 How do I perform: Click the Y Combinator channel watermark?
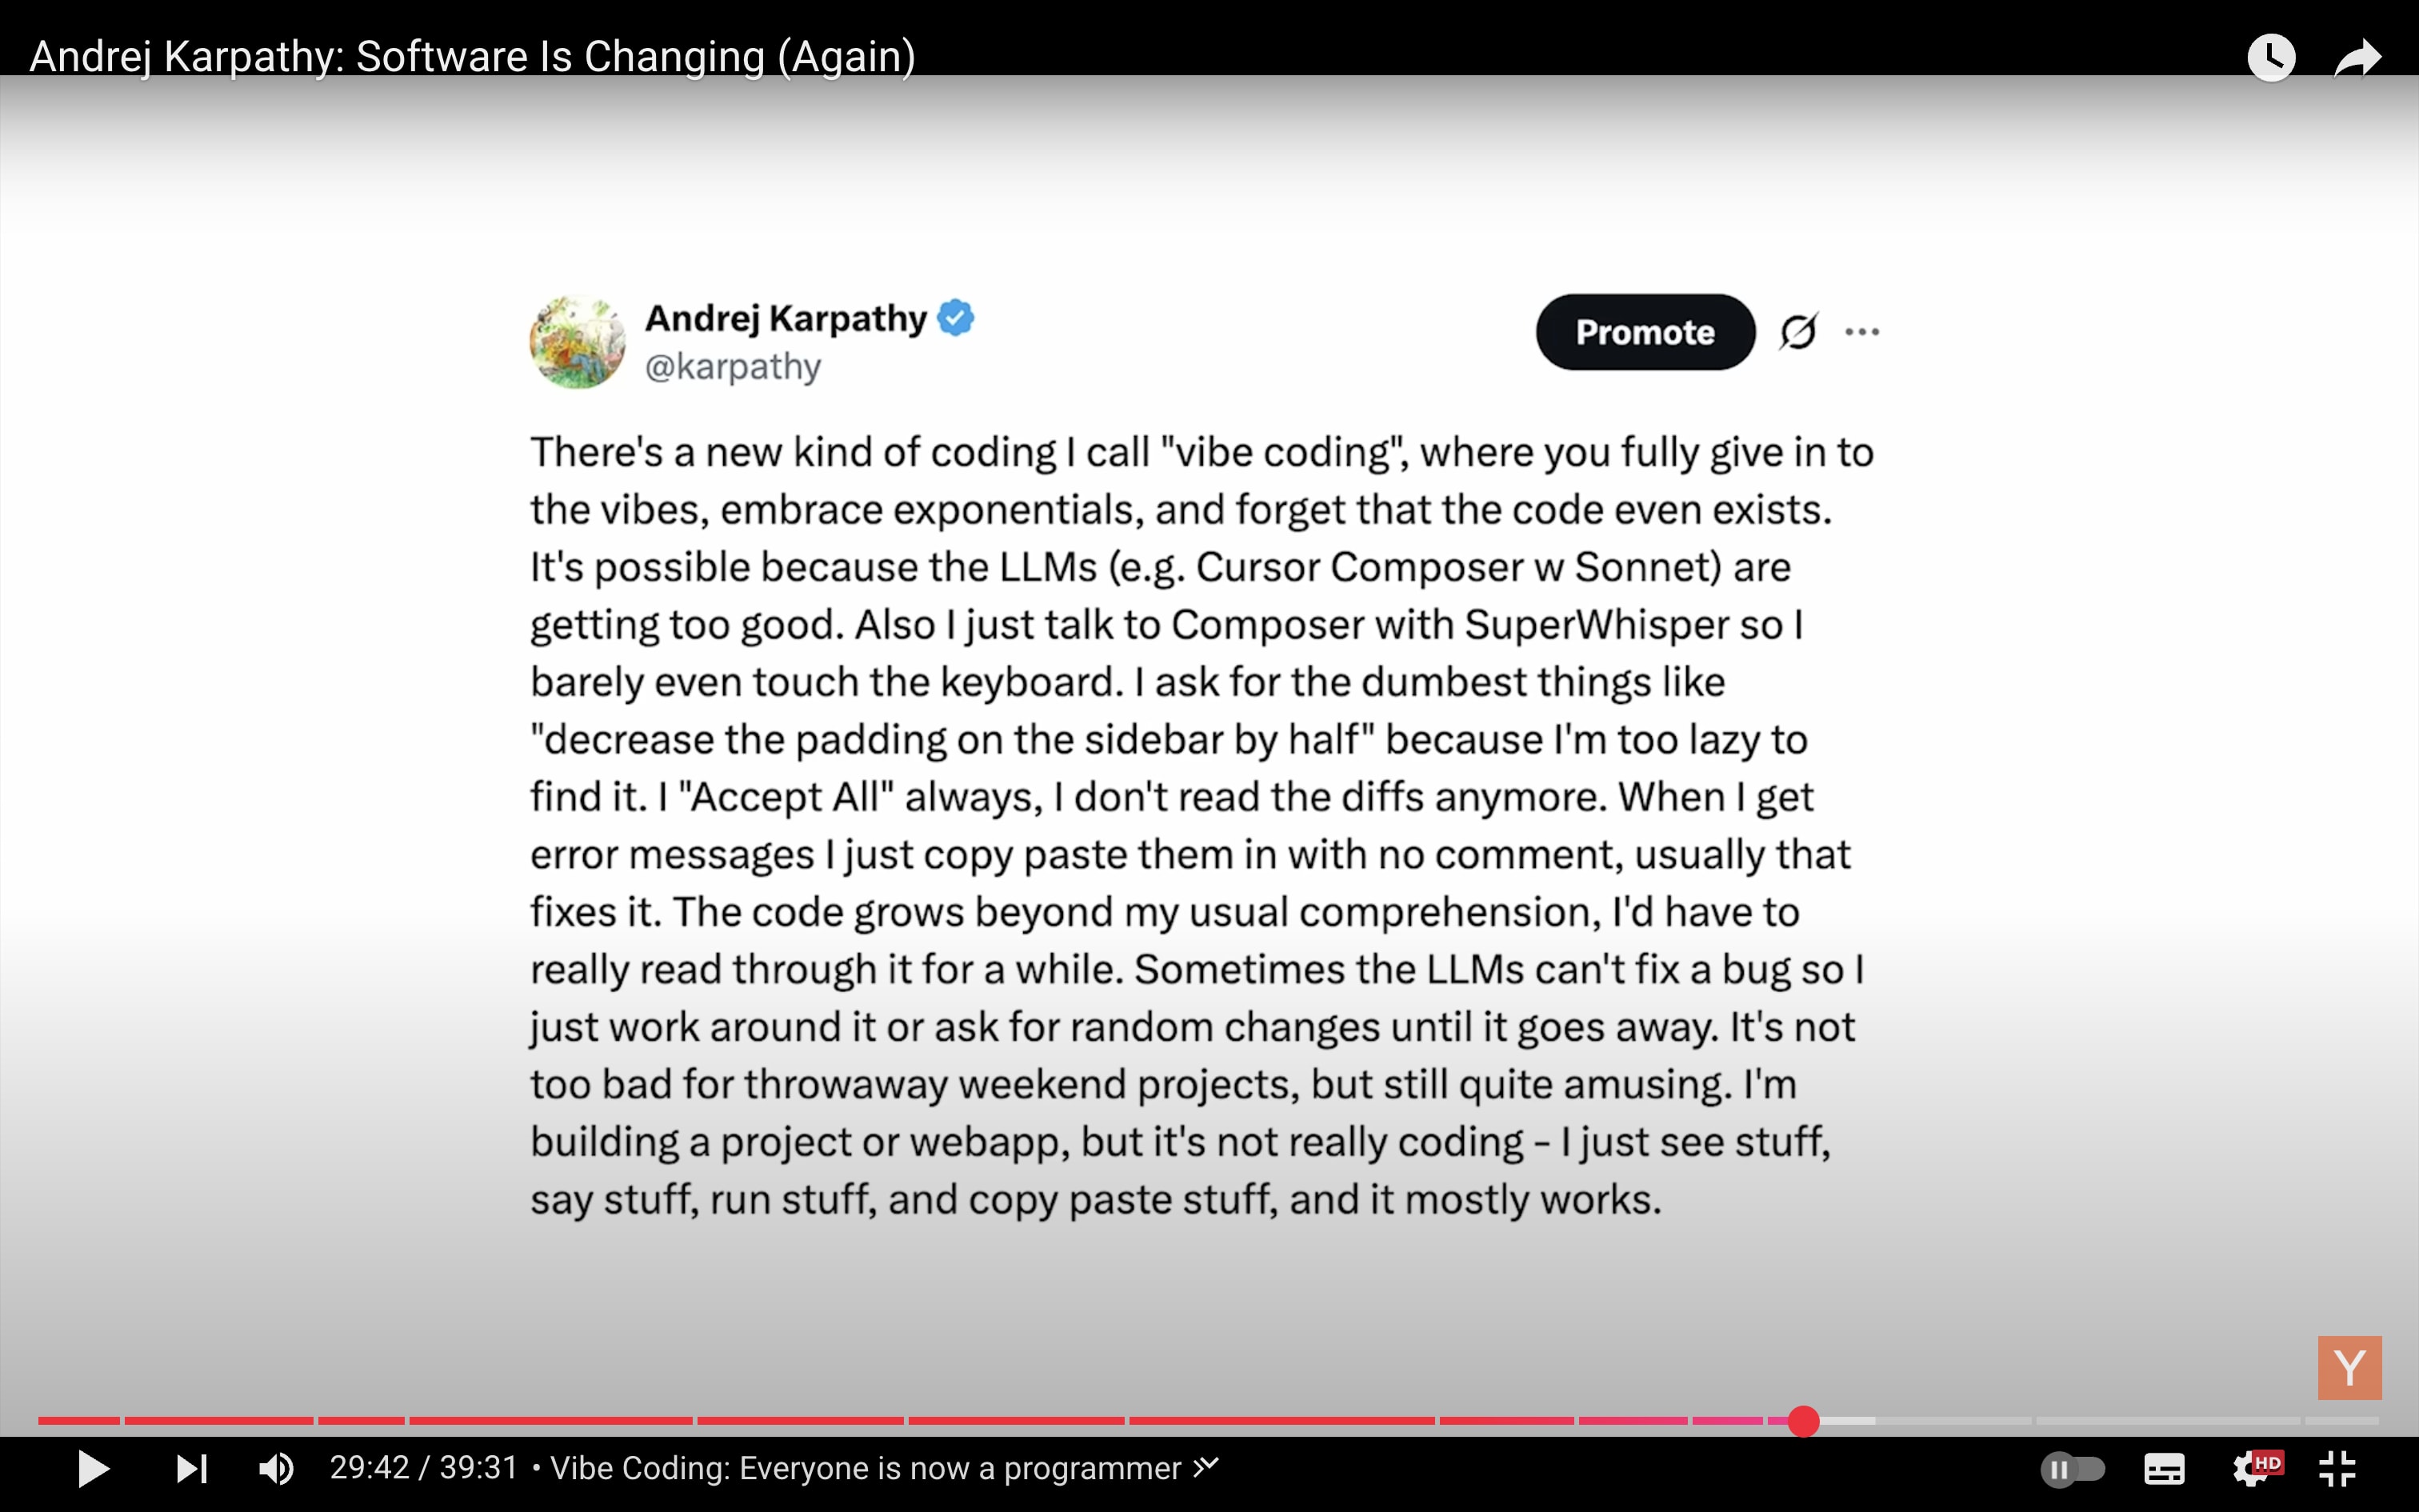click(2349, 1367)
